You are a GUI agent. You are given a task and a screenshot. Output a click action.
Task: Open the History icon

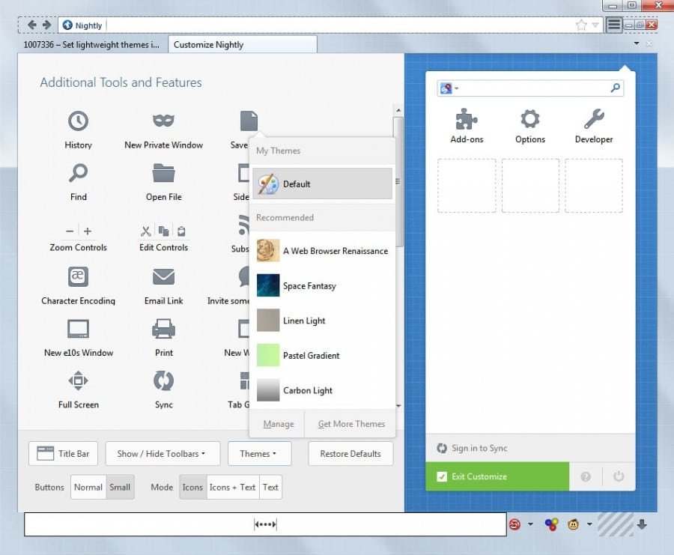pos(78,122)
